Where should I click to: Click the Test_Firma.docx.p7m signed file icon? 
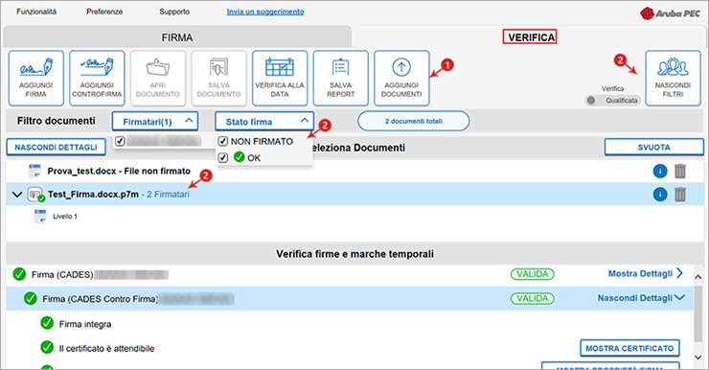[x=36, y=195]
